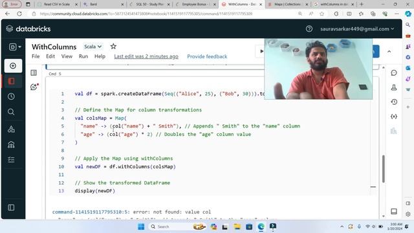This screenshot has height=233, width=414.
Task: Open the Workflows icon in sidebar
Action: point(11,160)
